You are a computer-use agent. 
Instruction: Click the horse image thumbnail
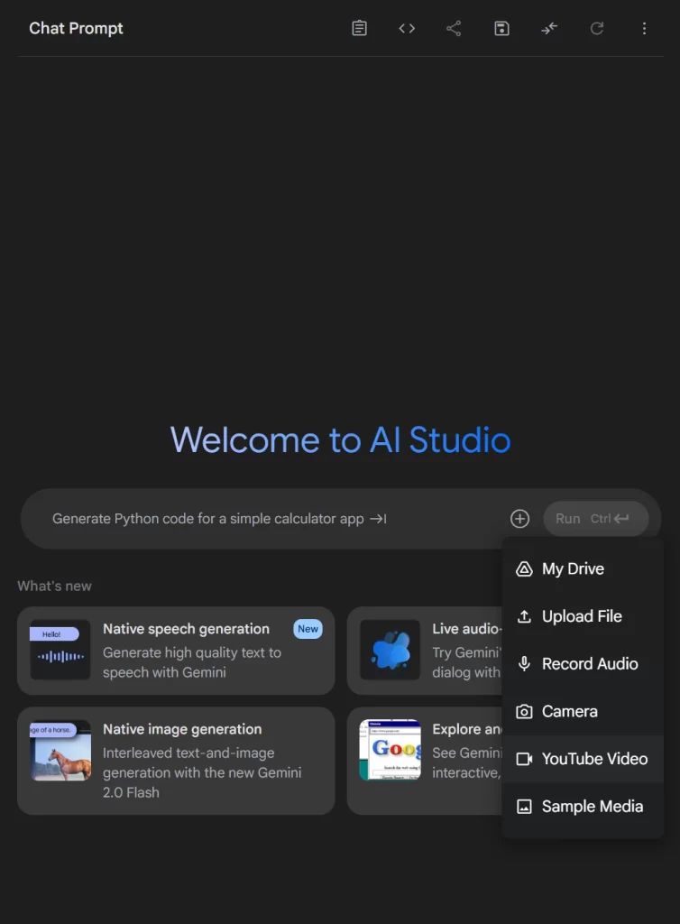60,750
